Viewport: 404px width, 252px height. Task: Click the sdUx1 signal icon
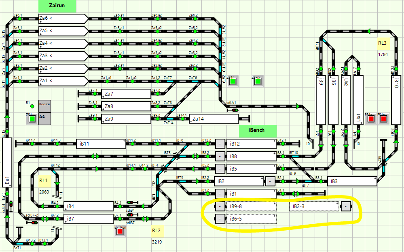click(234, 110)
